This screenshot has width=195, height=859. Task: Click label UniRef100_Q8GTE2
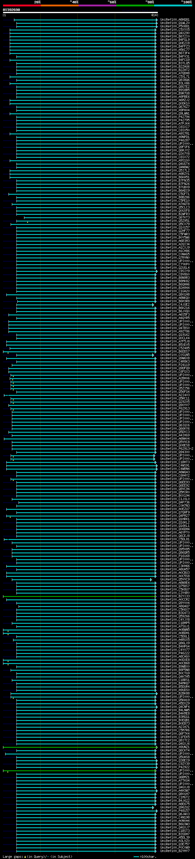175,87
